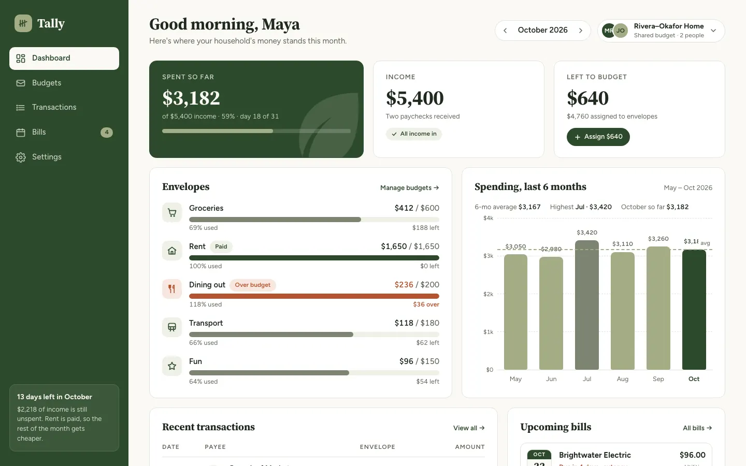
Task: Click the Assign $640 button
Action: coord(598,137)
